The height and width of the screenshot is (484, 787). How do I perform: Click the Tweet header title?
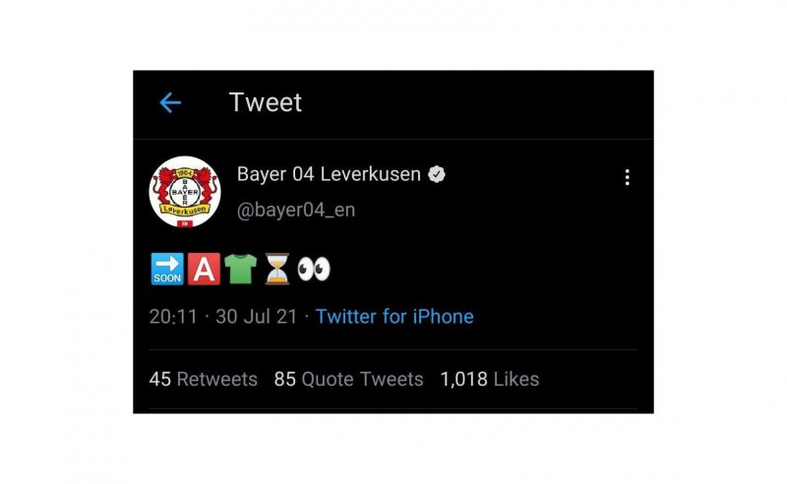tap(266, 102)
